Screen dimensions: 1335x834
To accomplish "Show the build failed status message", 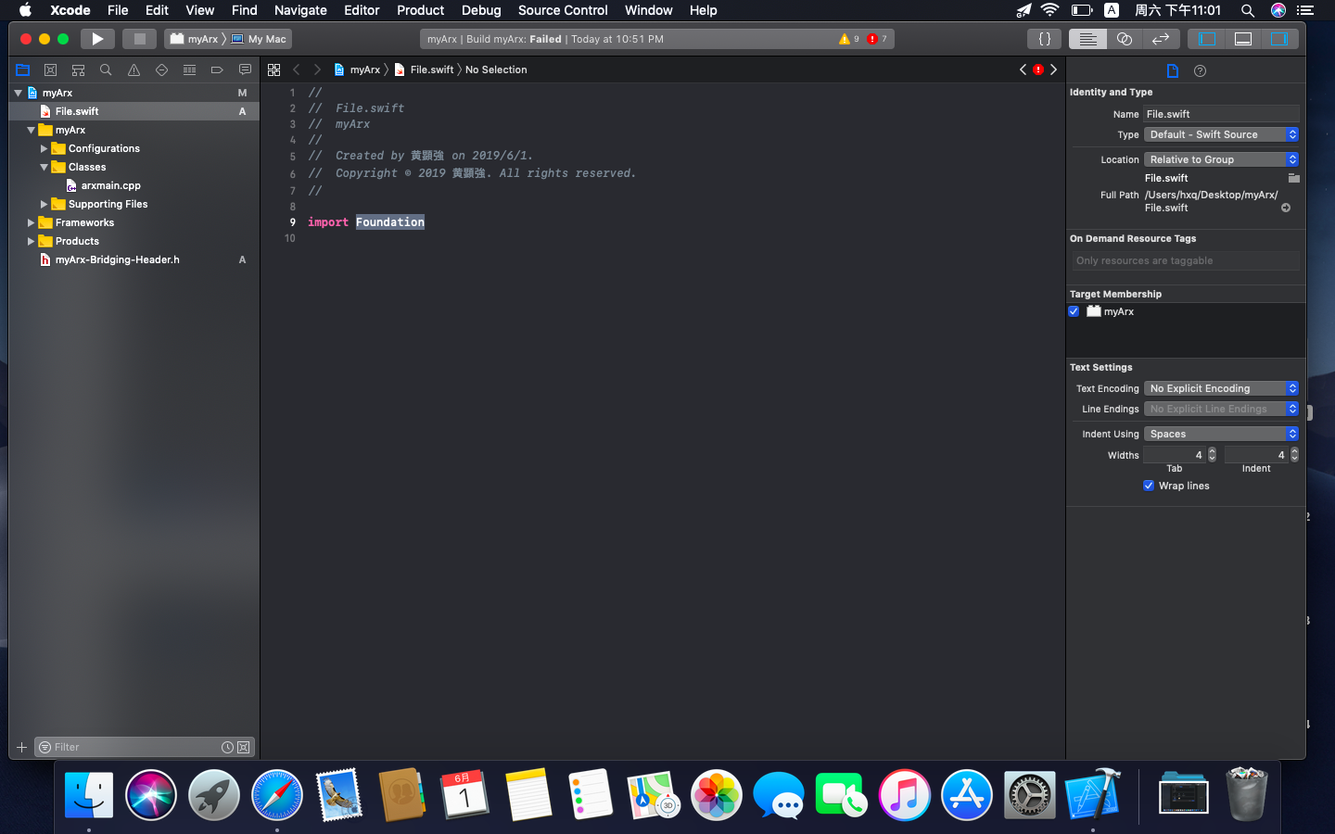I will [x=545, y=38].
